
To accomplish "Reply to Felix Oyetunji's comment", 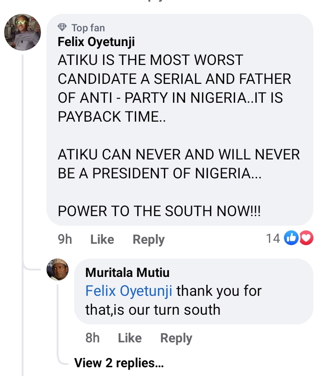I will (148, 240).
